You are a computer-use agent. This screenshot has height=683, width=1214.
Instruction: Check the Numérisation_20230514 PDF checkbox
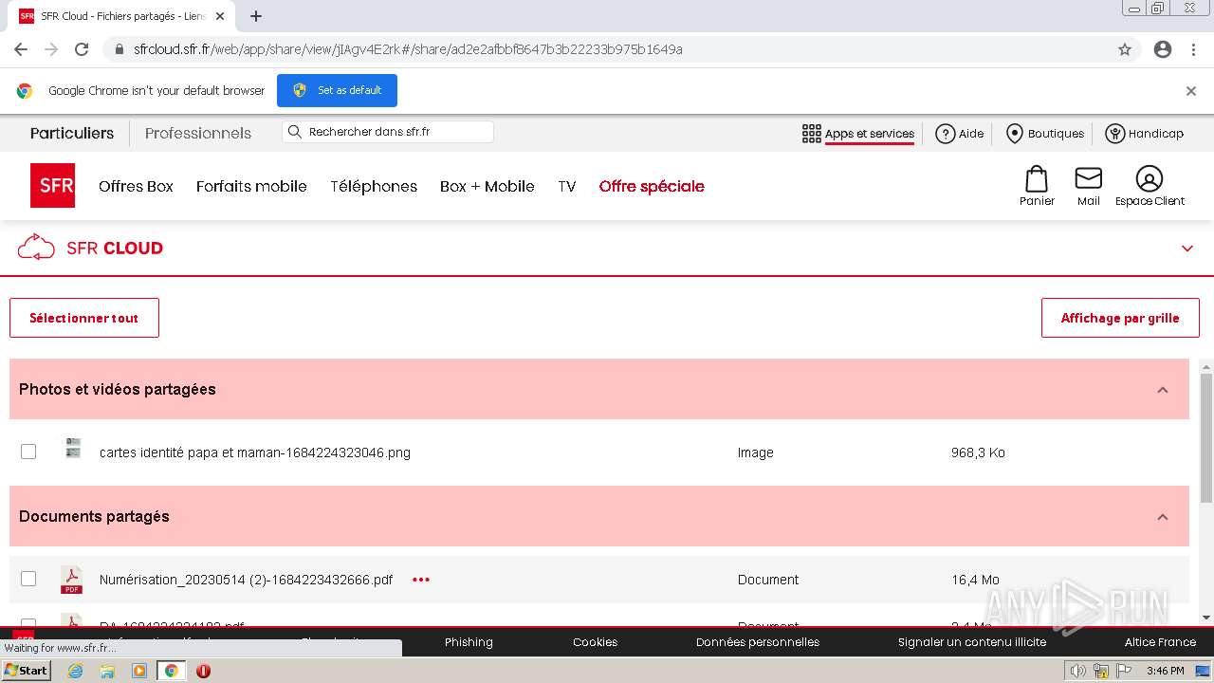point(28,579)
